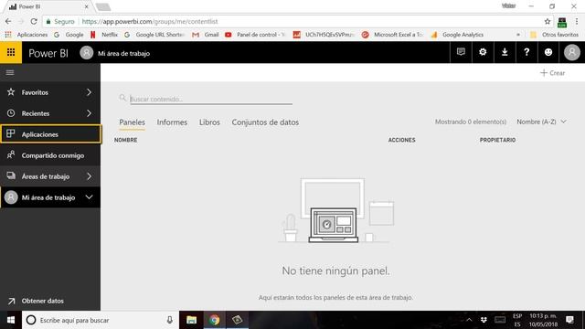Image resolution: width=585 pixels, height=329 pixels.
Task: Open the settings gear in the header
Action: [483, 52]
